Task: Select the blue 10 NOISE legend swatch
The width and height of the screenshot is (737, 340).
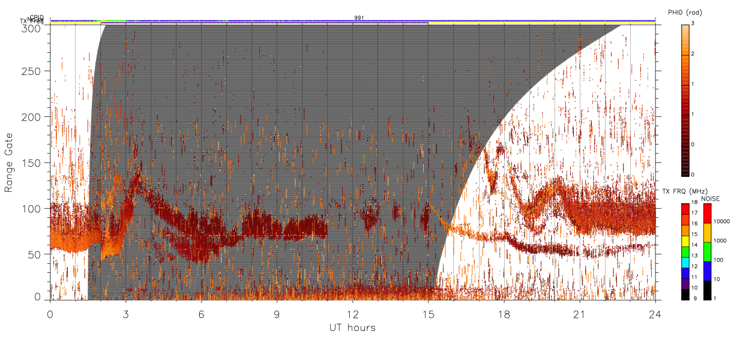Action: (707, 271)
